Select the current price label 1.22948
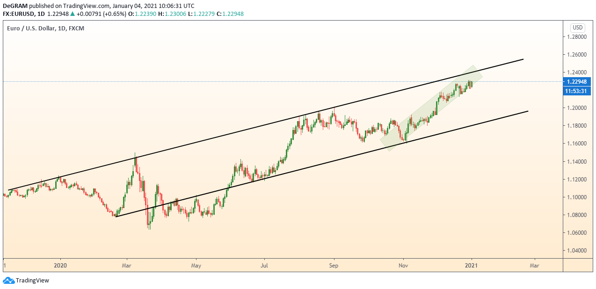The height and width of the screenshot is (289, 596). tap(577, 82)
